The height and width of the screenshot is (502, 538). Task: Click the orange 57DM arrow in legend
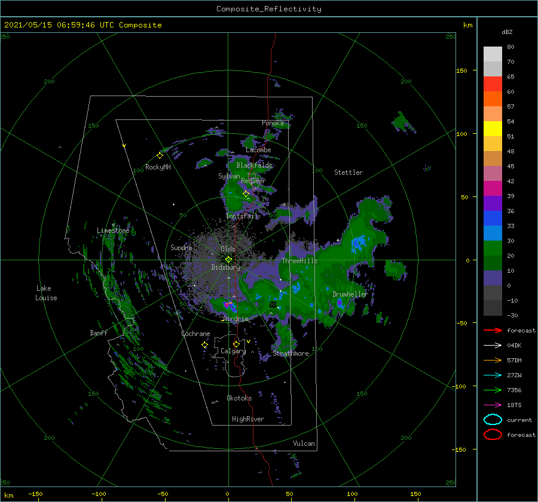[493, 360]
